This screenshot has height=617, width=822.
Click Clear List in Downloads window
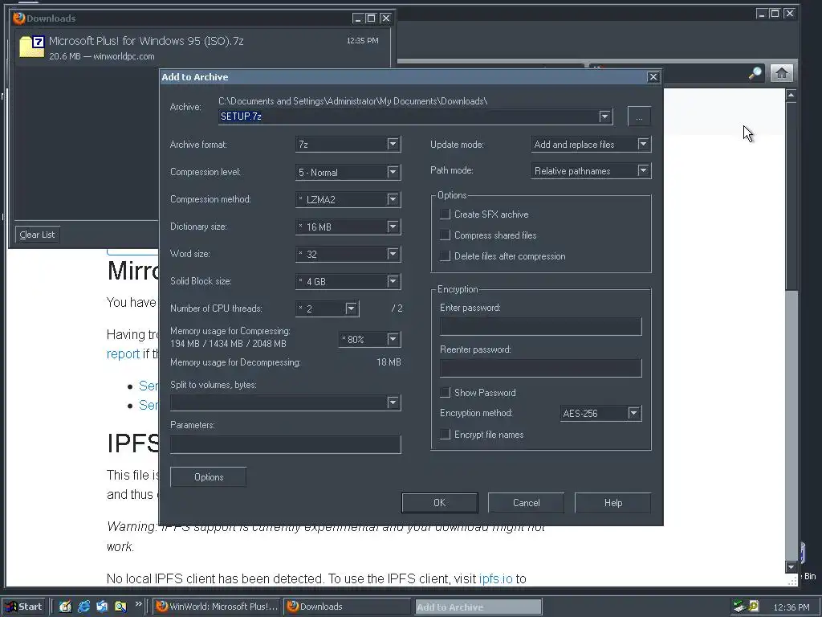click(37, 235)
